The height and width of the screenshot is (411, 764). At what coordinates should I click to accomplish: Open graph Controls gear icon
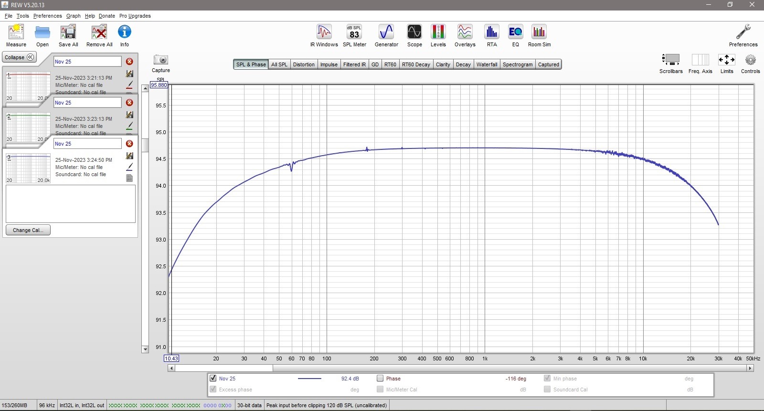click(x=751, y=60)
